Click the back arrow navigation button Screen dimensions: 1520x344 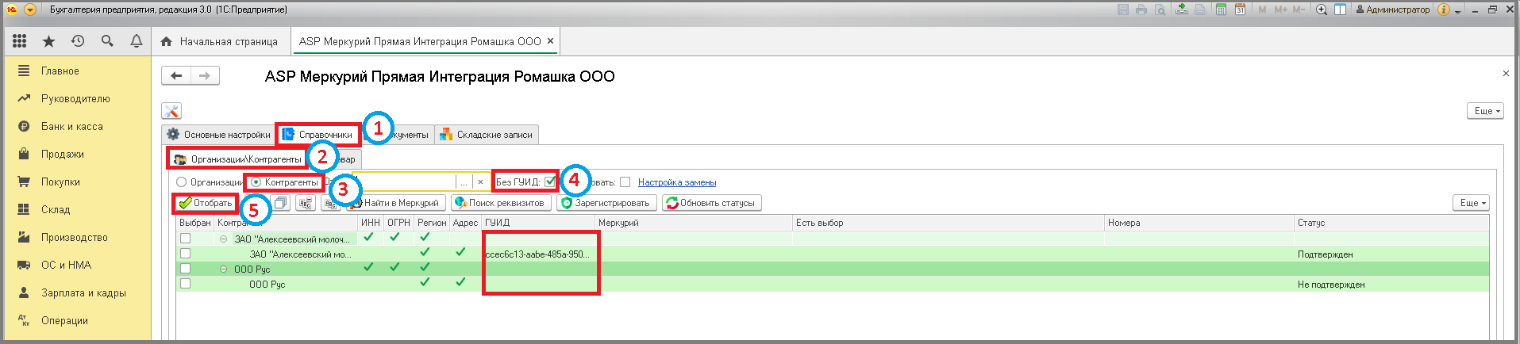pos(176,76)
